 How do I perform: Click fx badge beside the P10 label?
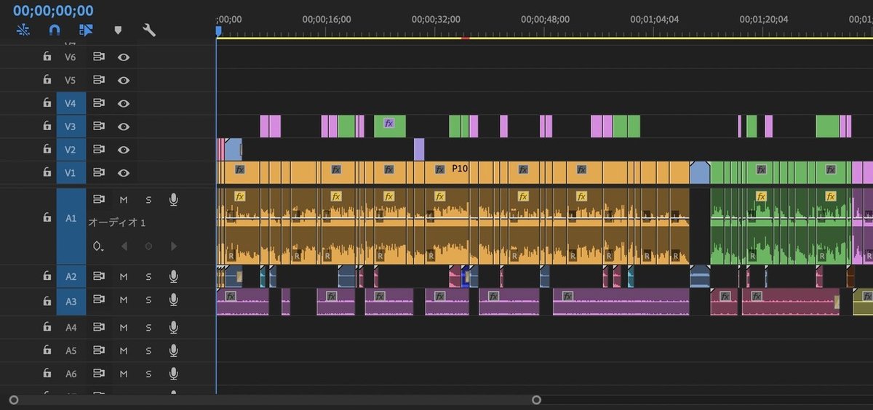439,169
